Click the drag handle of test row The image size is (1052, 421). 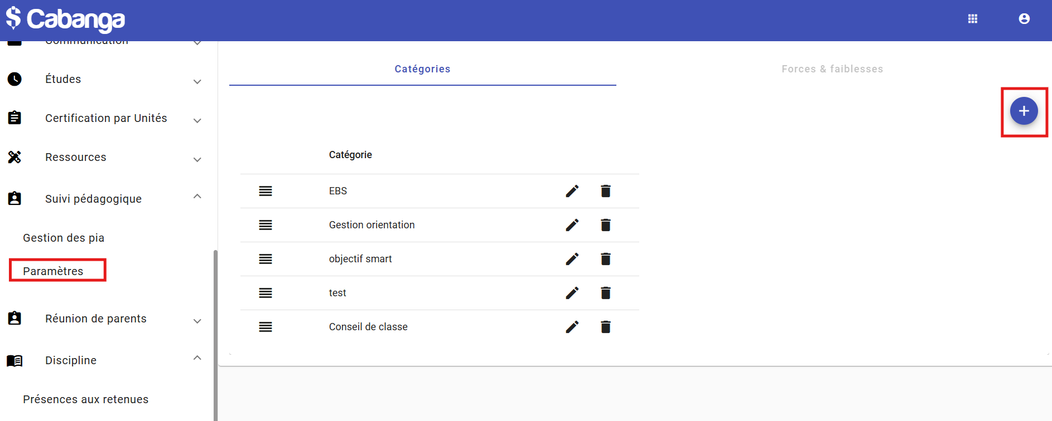(x=266, y=293)
